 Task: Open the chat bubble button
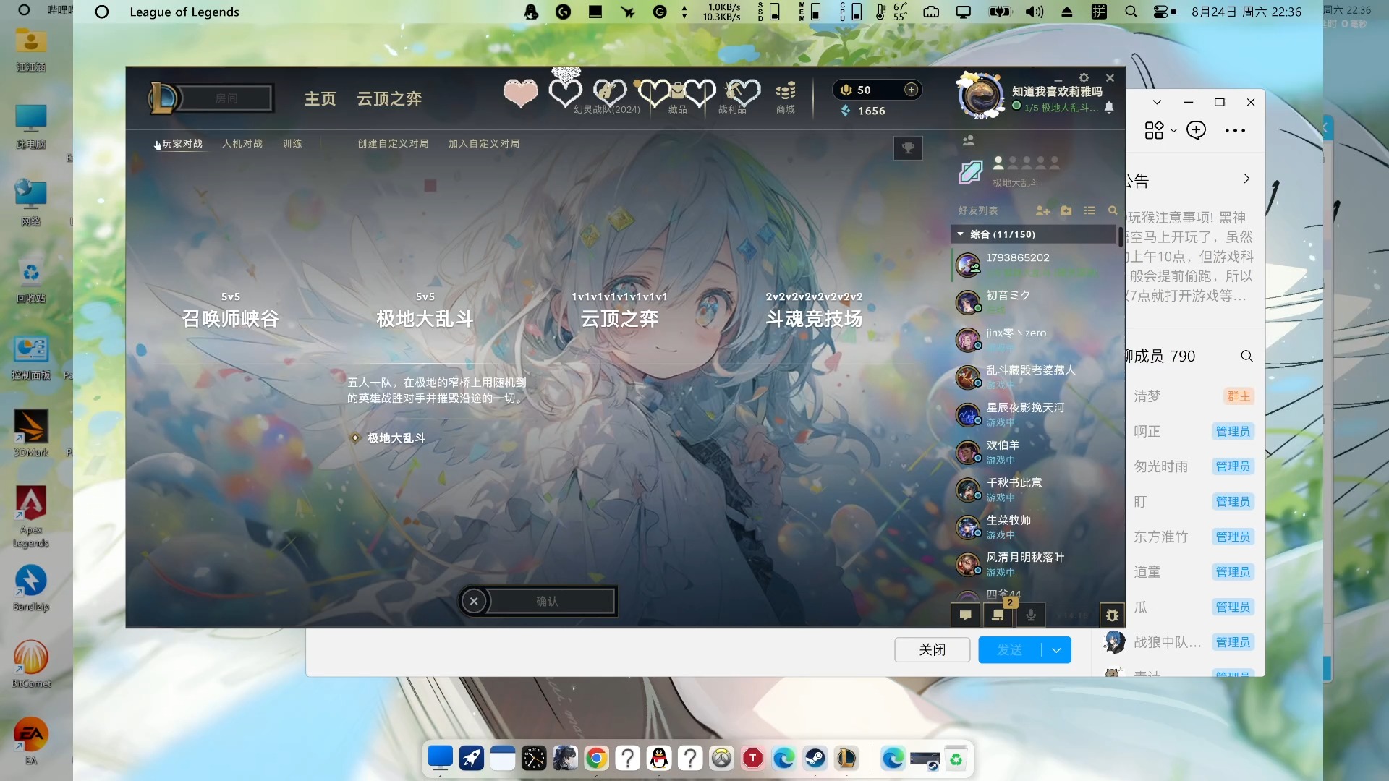[965, 615]
